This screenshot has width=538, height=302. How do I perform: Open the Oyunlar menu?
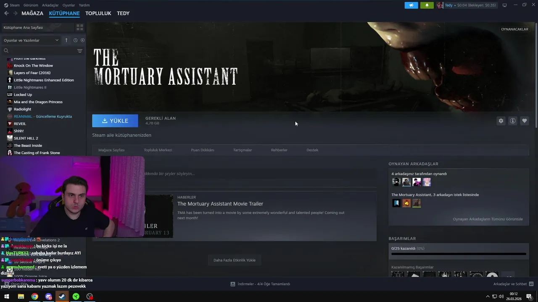(x=69, y=5)
